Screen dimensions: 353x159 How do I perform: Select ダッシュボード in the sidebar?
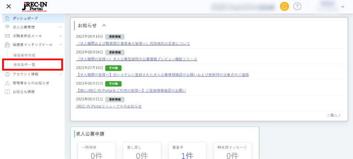[x=34, y=18]
